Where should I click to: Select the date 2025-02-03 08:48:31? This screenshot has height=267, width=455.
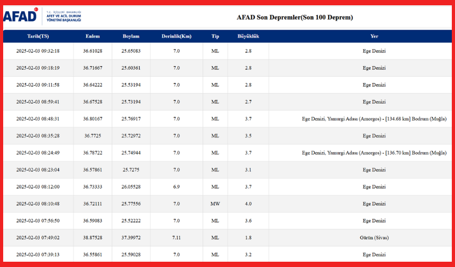(x=38, y=119)
